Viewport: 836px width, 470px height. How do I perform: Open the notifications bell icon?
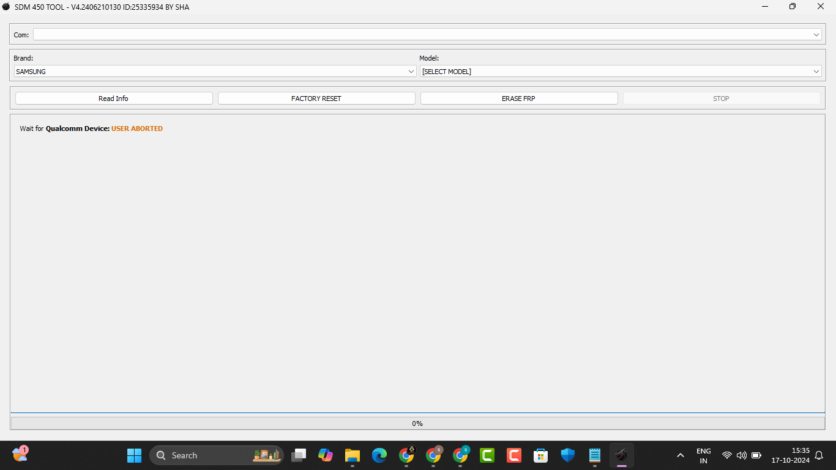tap(819, 455)
